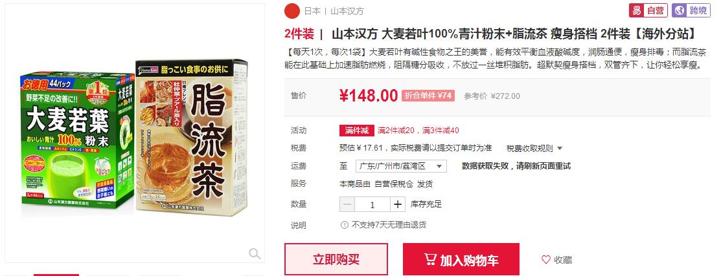Click the heart 收藏 favorite icon
Screen dimensions: 721x276
tap(546, 259)
